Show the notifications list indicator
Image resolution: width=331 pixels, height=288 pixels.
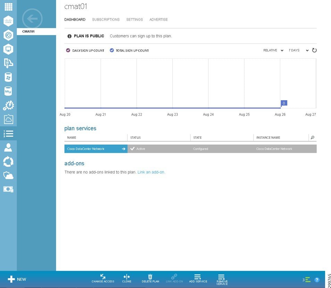(x=306, y=280)
